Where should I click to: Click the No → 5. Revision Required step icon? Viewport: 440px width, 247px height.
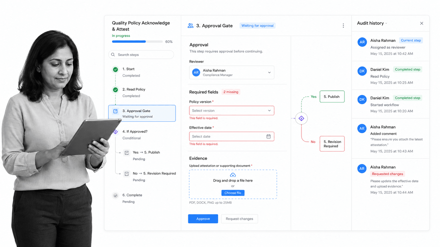point(127,174)
